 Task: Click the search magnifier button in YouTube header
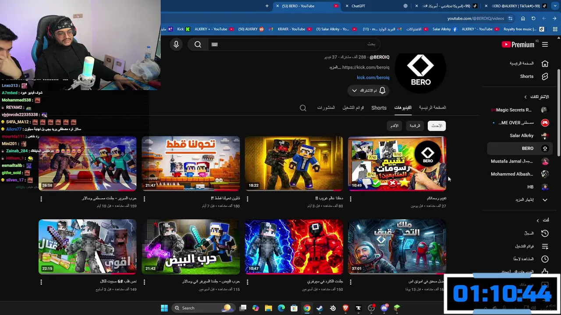(198, 44)
